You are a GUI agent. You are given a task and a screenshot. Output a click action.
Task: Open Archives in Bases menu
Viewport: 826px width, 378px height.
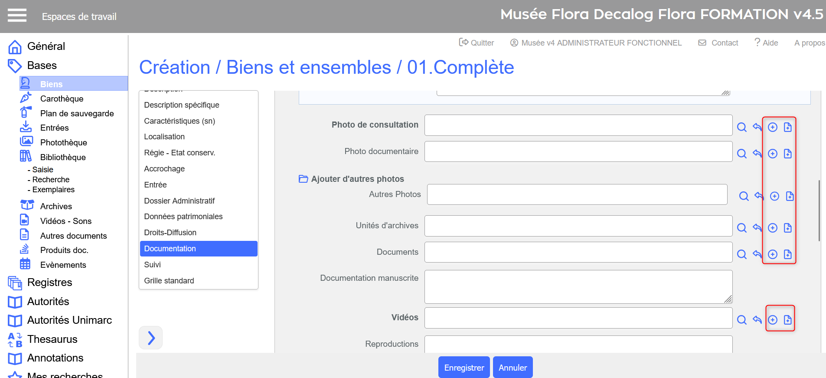pos(56,206)
